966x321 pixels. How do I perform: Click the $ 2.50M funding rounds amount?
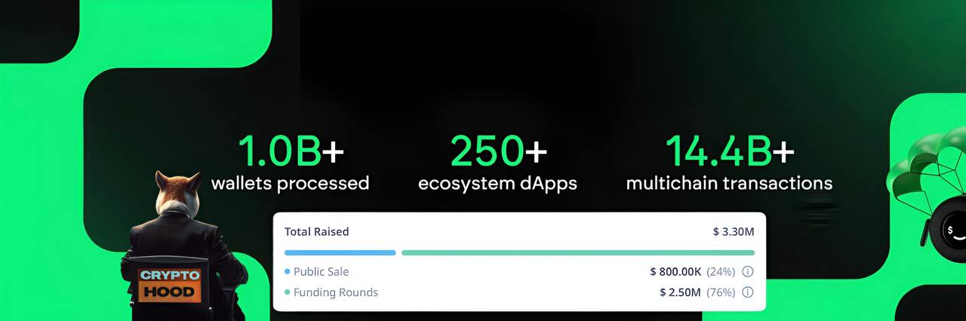pyautogui.click(x=680, y=292)
